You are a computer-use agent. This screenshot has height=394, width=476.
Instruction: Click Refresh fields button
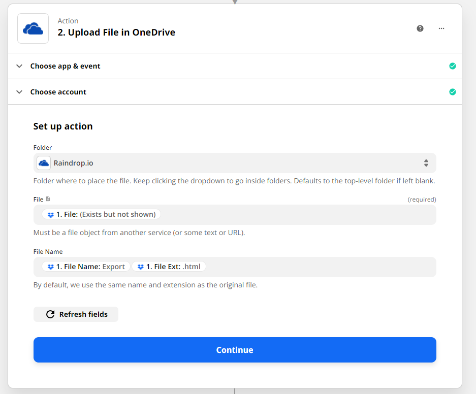(x=76, y=314)
